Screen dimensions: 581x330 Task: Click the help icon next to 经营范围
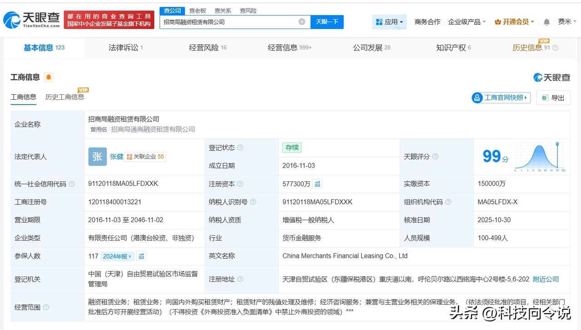click(x=46, y=307)
